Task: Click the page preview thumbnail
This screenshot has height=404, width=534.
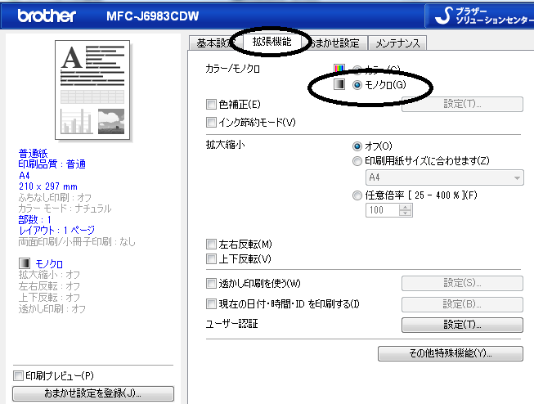Action: coord(92,90)
